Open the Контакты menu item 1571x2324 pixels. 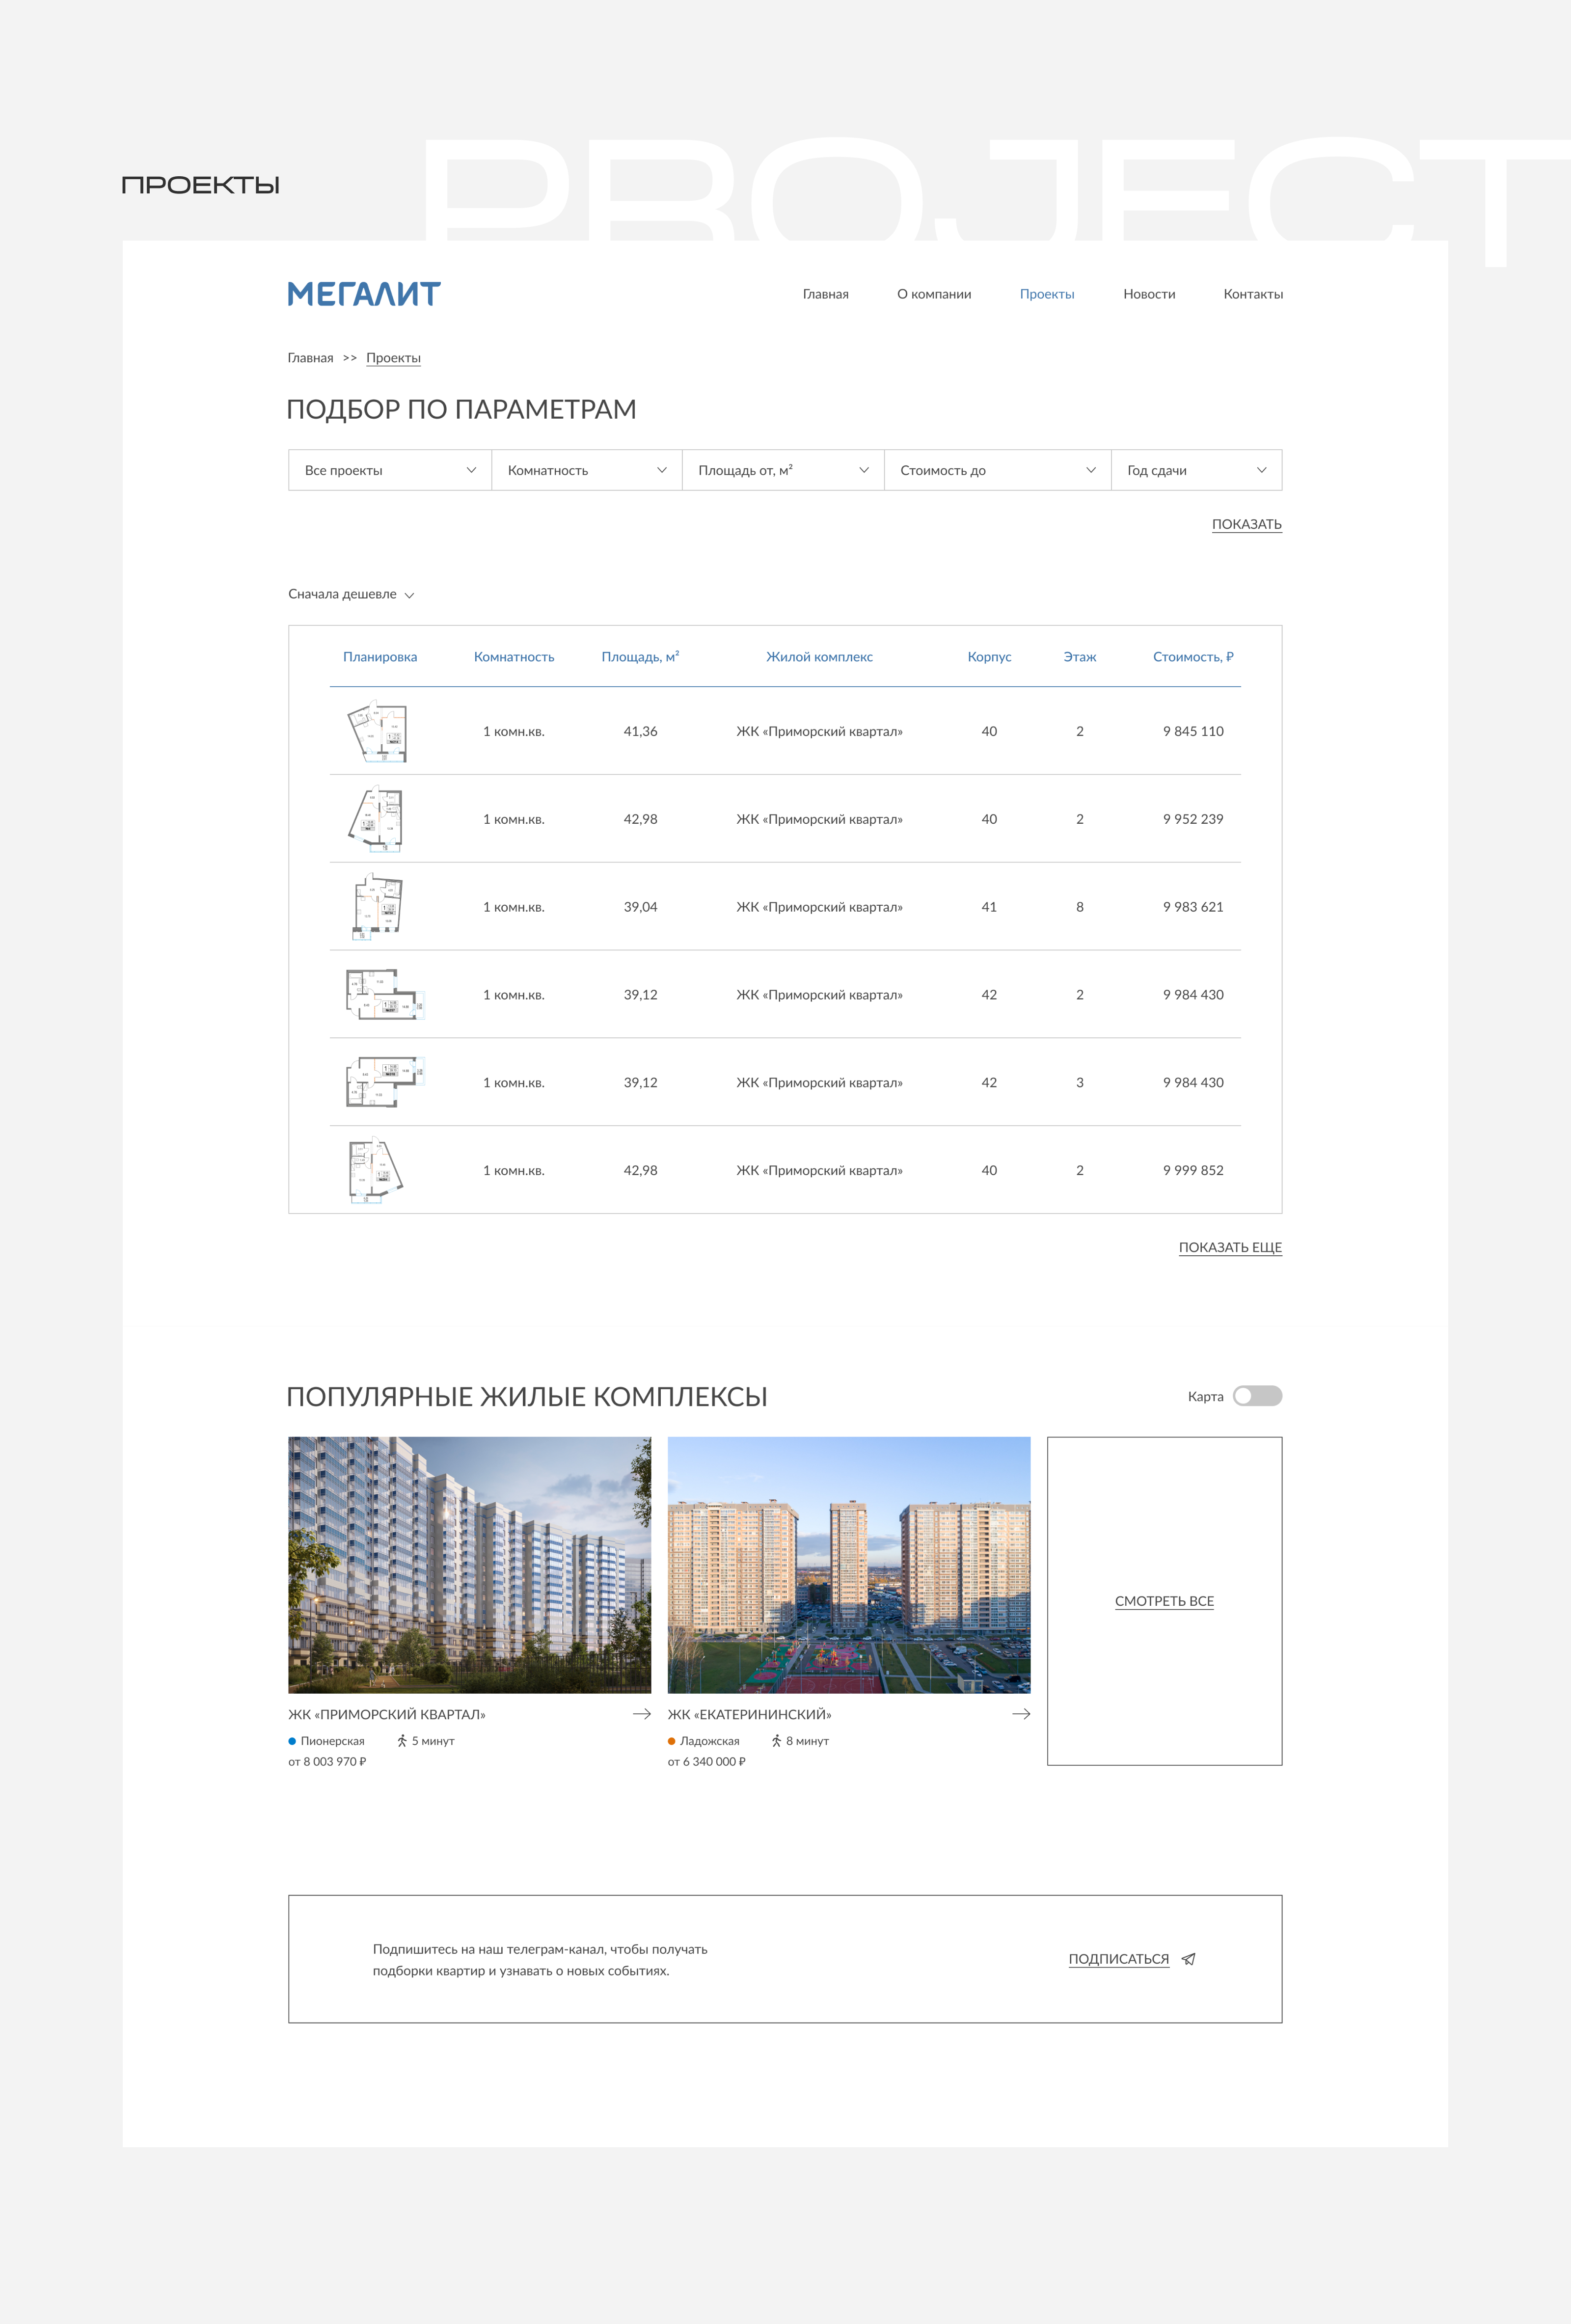tap(1252, 294)
